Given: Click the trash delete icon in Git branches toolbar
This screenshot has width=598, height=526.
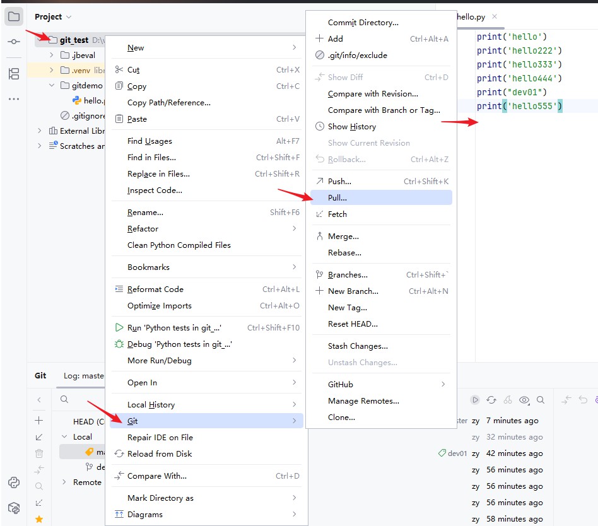Looking at the screenshot, I should coord(39,453).
